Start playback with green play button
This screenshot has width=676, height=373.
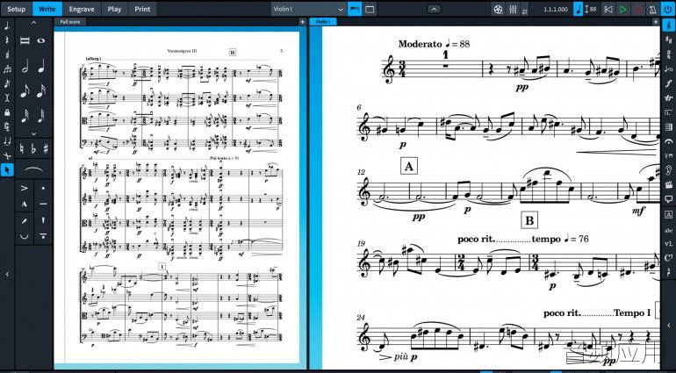point(623,9)
